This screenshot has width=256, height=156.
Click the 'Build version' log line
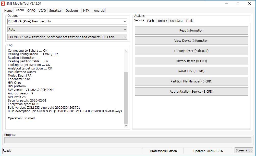click(x=44, y=108)
